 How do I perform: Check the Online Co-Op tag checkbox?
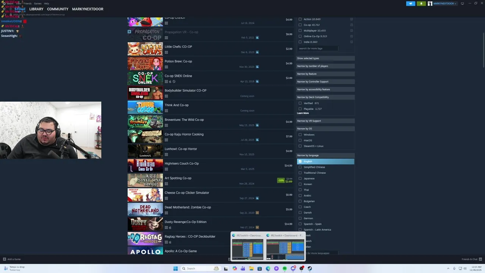(x=300, y=36)
